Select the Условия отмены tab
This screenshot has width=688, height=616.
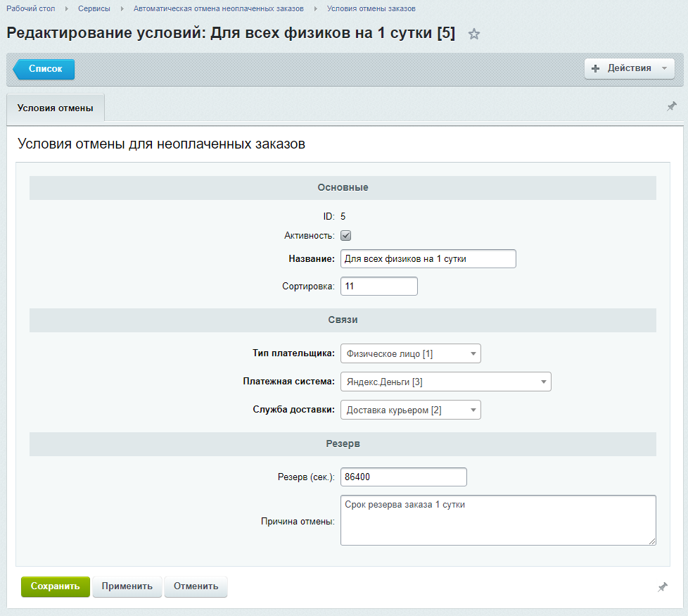pyautogui.click(x=56, y=108)
